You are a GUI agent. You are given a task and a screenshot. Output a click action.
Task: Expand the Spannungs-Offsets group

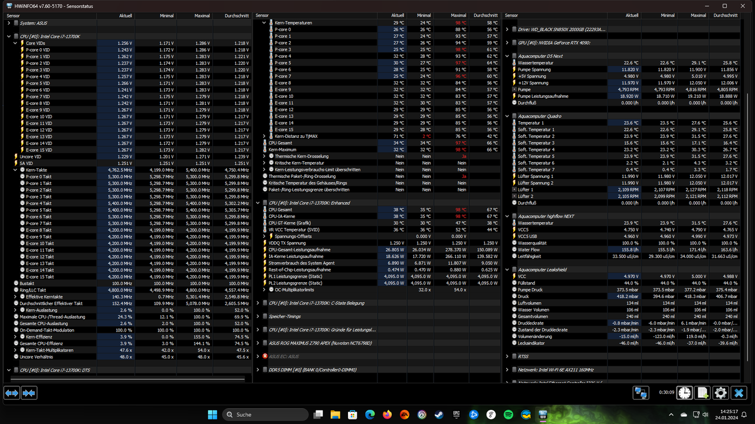[264, 236]
